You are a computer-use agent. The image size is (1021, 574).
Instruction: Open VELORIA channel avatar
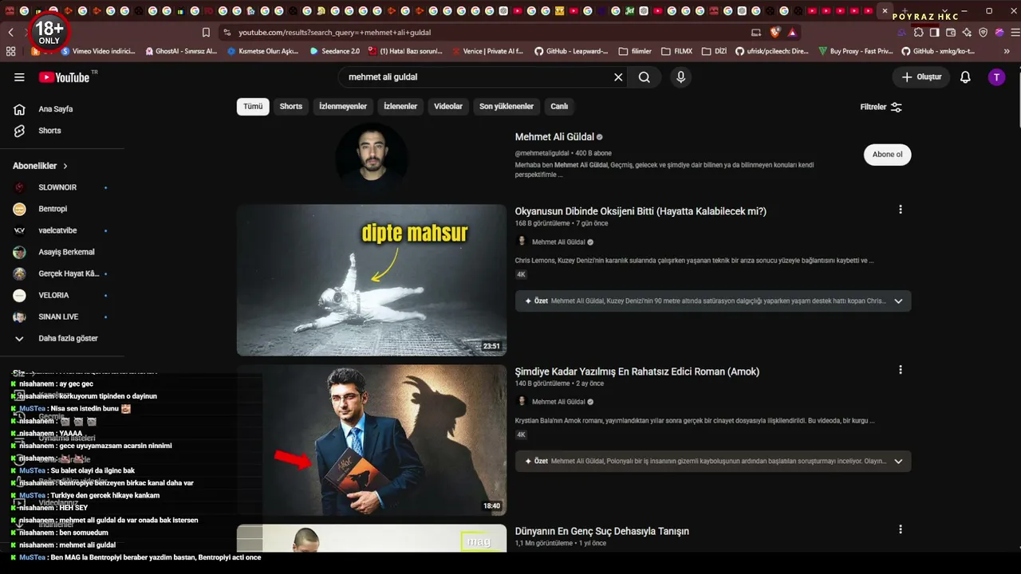tap(19, 295)
